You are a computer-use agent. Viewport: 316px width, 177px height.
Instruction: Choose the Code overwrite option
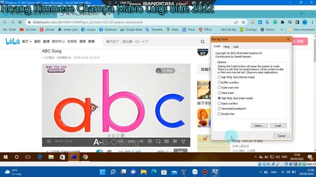tap(228, 88)
